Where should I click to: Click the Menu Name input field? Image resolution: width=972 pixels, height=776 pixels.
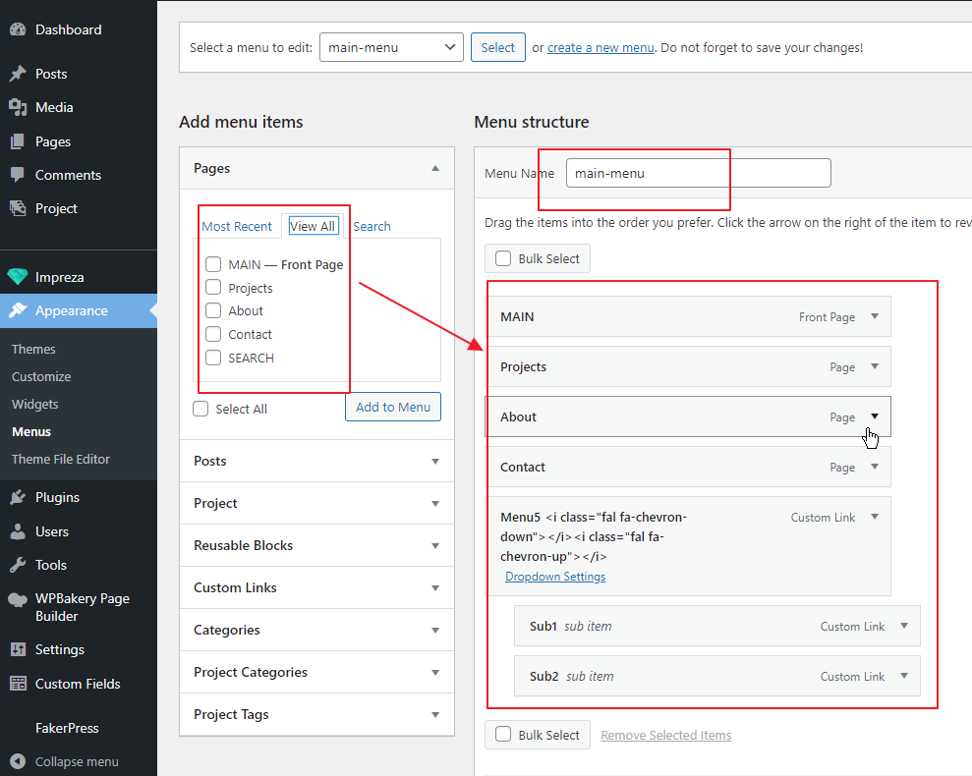tap(699, 173)
